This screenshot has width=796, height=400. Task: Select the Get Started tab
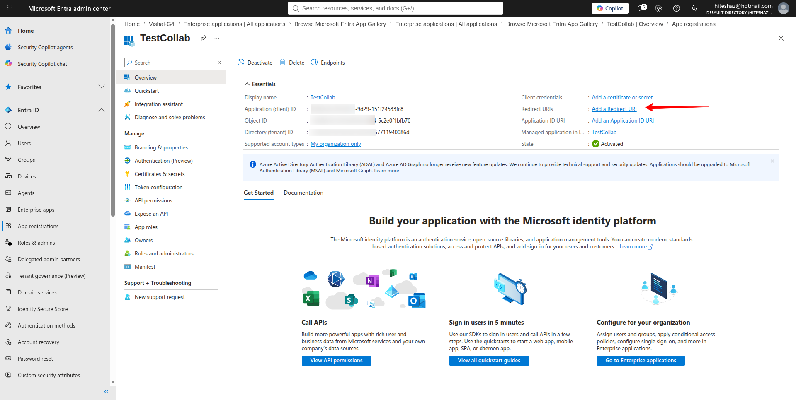click(x=259, y=193)
